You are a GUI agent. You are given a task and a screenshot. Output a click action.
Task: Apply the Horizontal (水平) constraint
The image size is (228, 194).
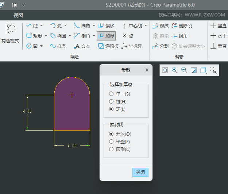click(219, 36)
